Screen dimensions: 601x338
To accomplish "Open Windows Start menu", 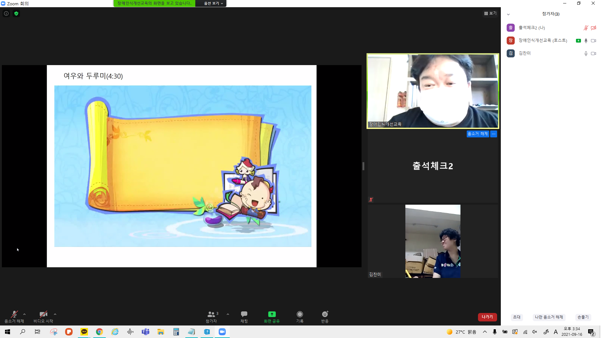I will [8, 332].
